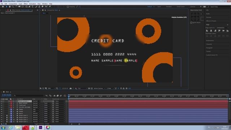231x130 pixels.
Task: Open the Full resolution dropdown
Action: click(82, 88)
